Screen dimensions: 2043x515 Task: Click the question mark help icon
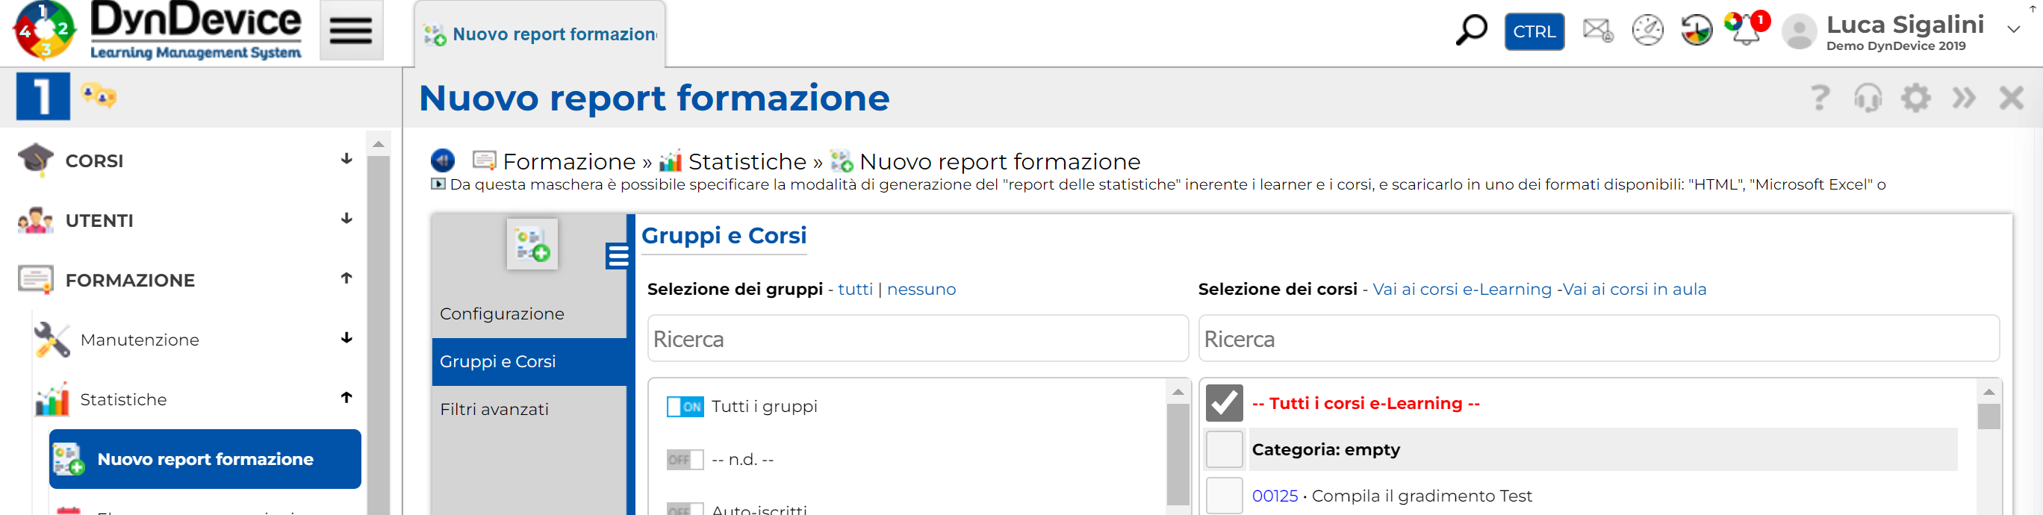click(1819, 99)
